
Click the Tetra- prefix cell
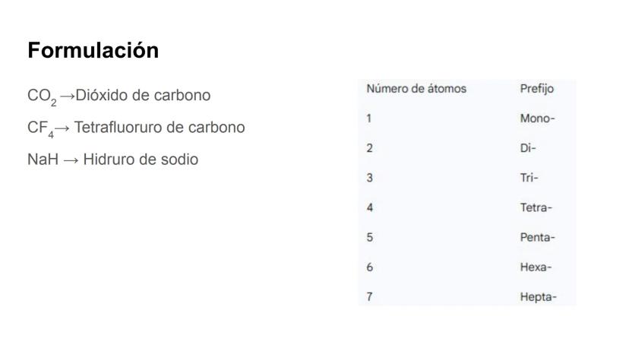pyautogui.click(x=536, y=207)
